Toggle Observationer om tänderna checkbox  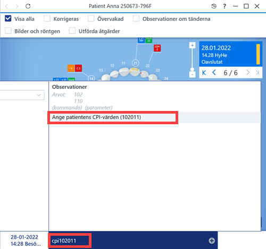click(x=136, y=19)
